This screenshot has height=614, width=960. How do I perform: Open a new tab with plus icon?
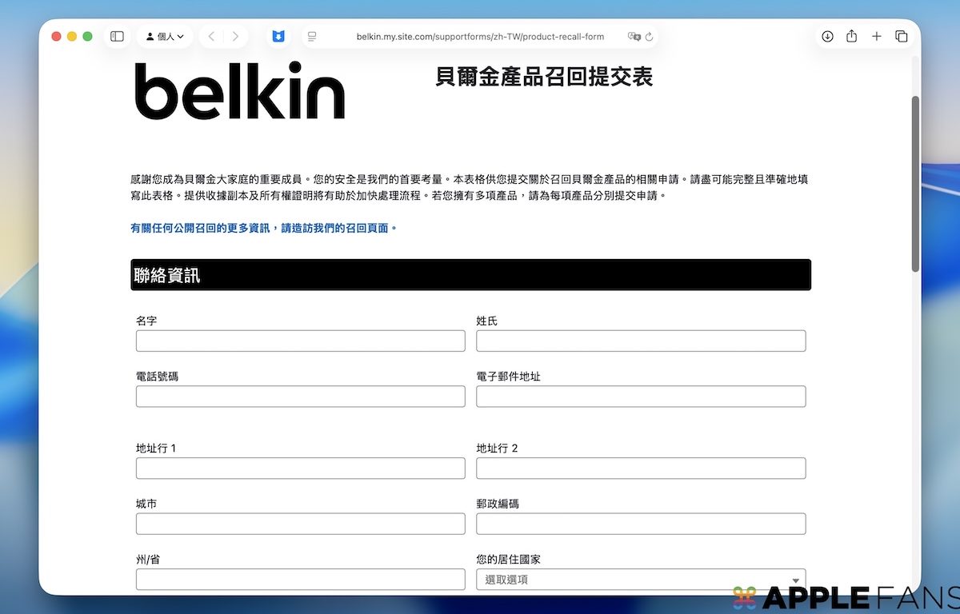click(x=877, y=37)
